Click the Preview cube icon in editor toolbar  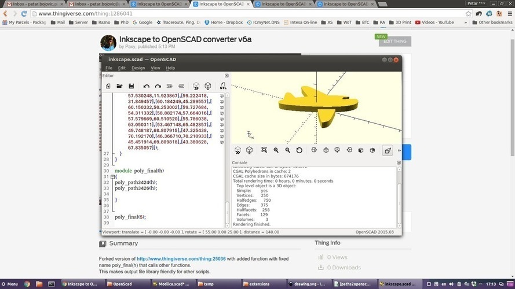click(196, 86)
